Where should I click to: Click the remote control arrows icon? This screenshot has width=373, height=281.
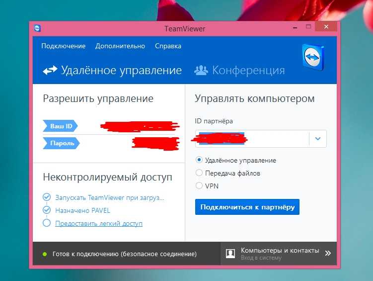pos(50,70)
